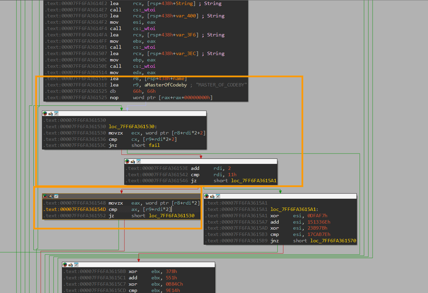This screenshot has height=293, width=428.
Task: Click the pencil icon on xor ebx, 378h block
Action: [x=70, y=265]
